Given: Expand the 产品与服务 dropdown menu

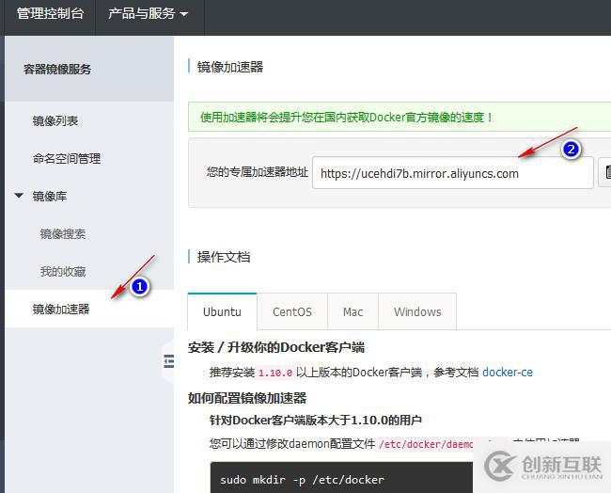Looking at the screenshot, I should pyautogui.click(x=148, y=14).
